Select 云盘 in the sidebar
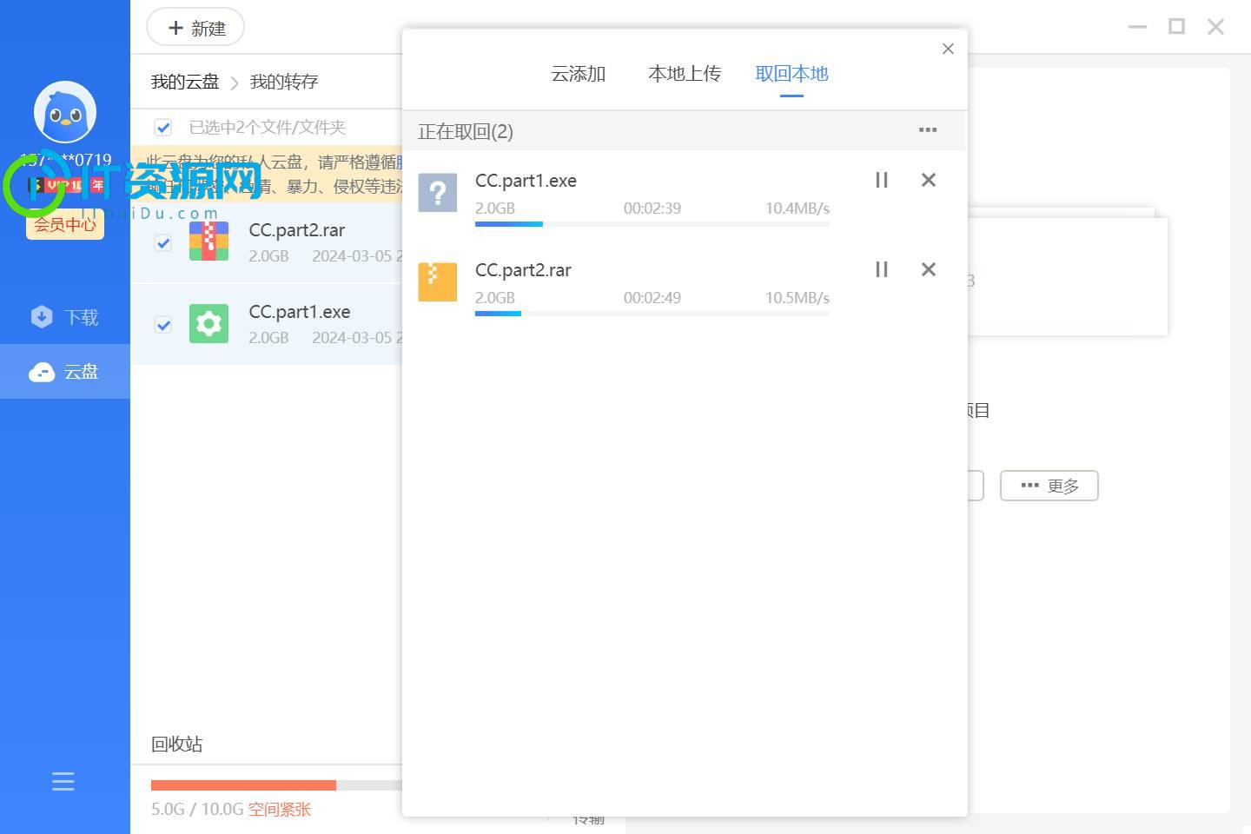This screenshot has width=1251, height=834. 65,372
